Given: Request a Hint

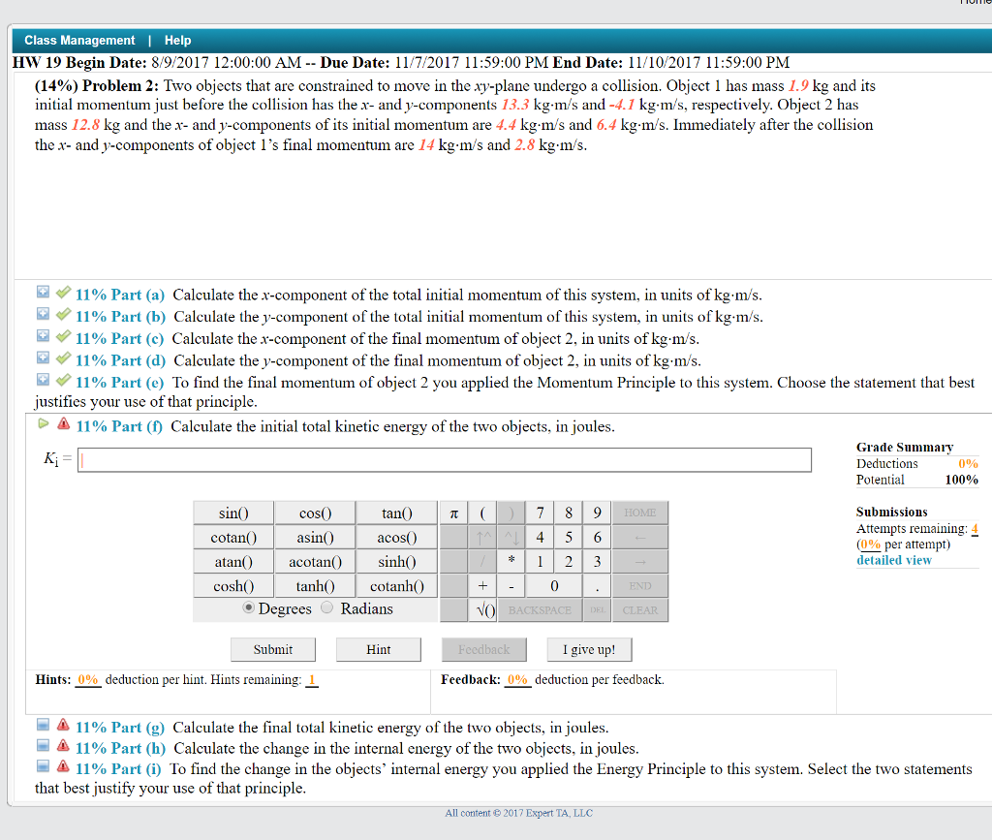Looking at the screenshot, I should pos(378,649).
